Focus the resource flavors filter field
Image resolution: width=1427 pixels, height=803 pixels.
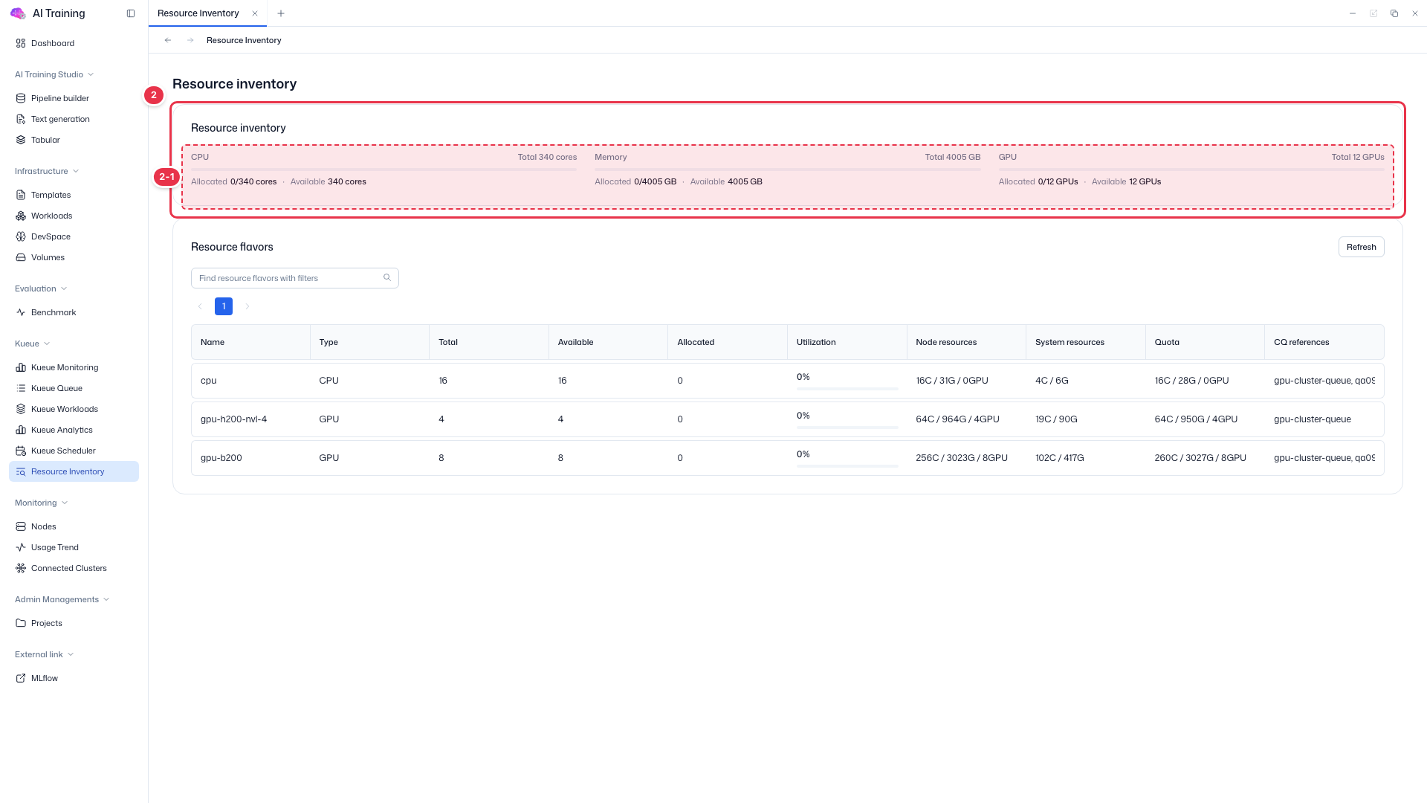click(295, 278)
